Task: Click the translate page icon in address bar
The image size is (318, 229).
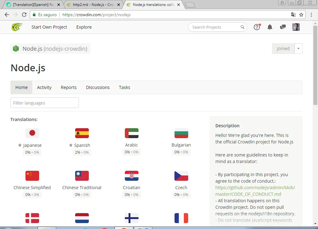Action: [x=293, y=15]
